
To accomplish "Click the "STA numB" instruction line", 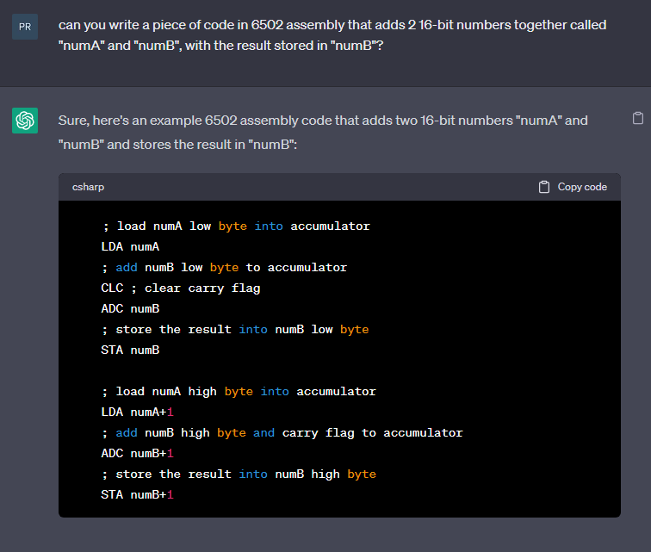I will click(130, 350).
